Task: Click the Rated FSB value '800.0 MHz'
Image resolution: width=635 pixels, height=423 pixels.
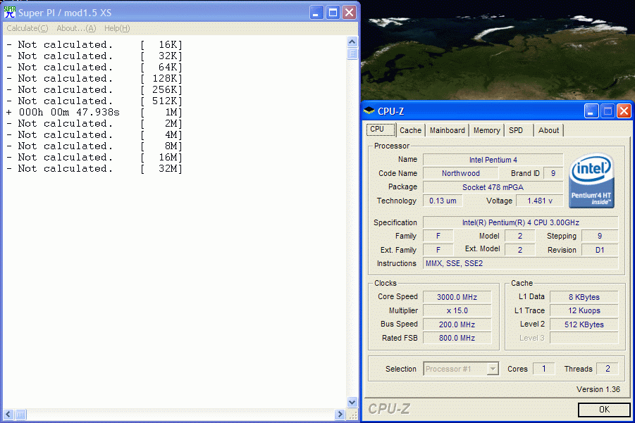Action: 457,338
